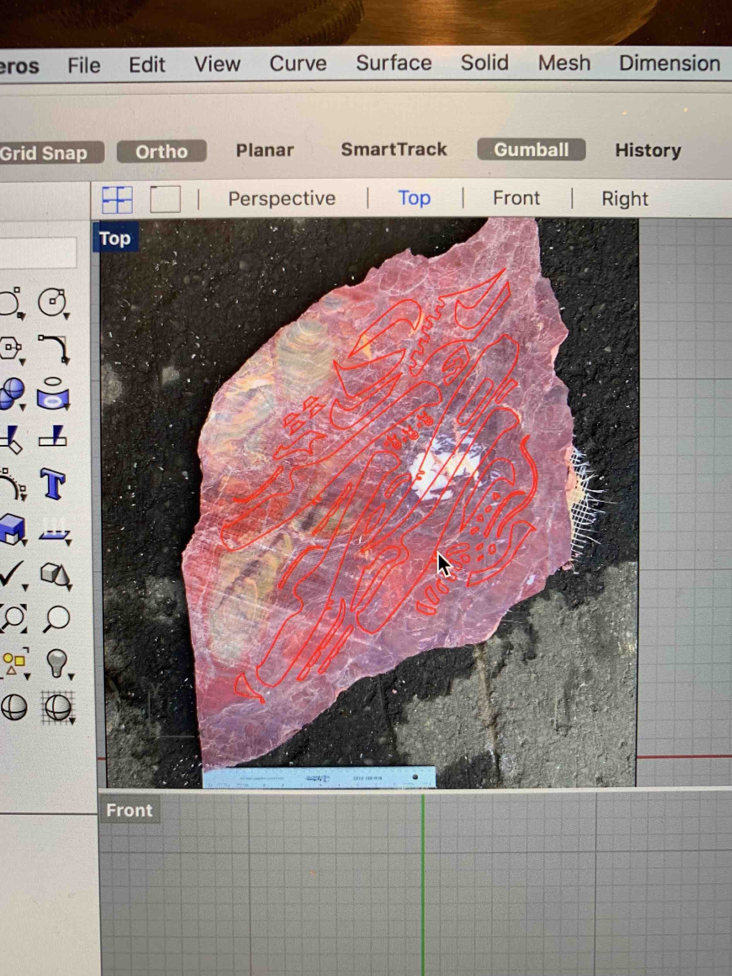Switch to single-viewport layout icon
Screen dimensions: 732x976
click(x=165, y=199)
